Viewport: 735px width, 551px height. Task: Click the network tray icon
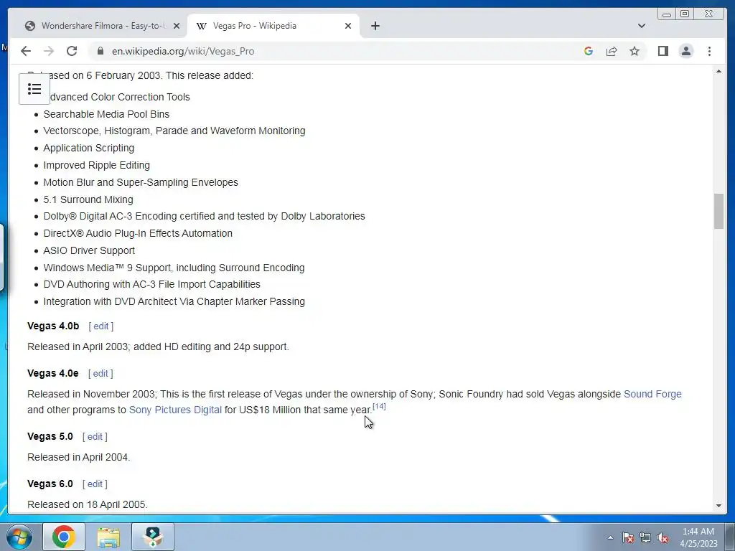click(645, 537)
